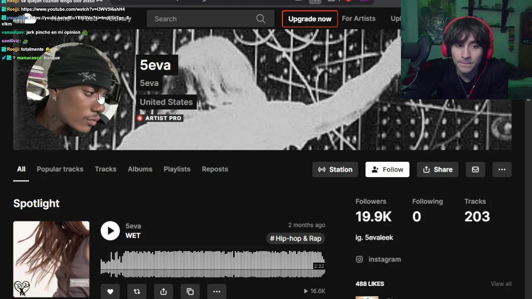Play the track WET

(x=110, y=230)
